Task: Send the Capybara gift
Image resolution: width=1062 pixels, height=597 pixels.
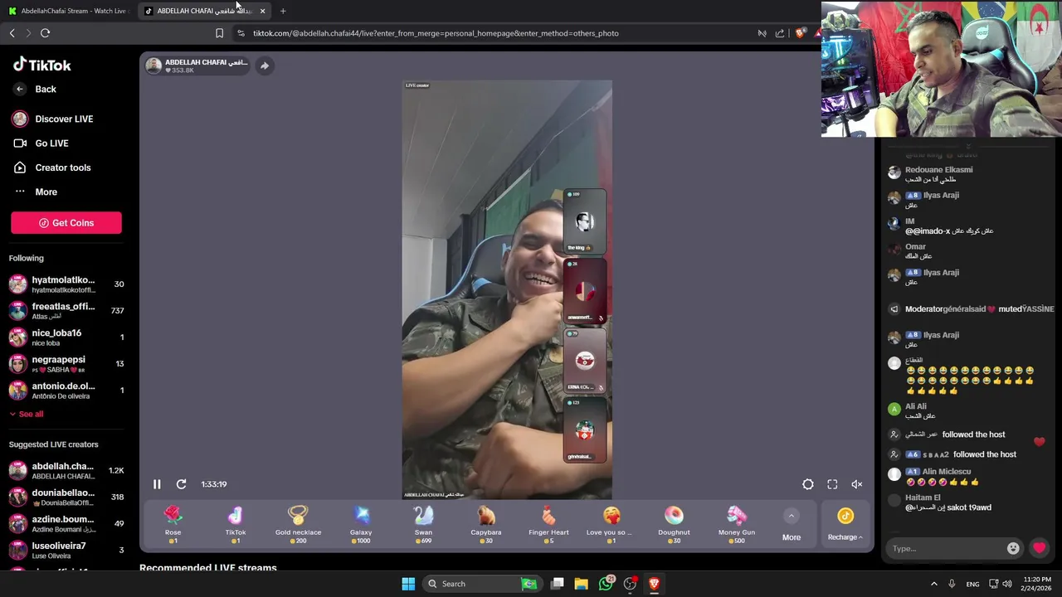Action: 486,525
